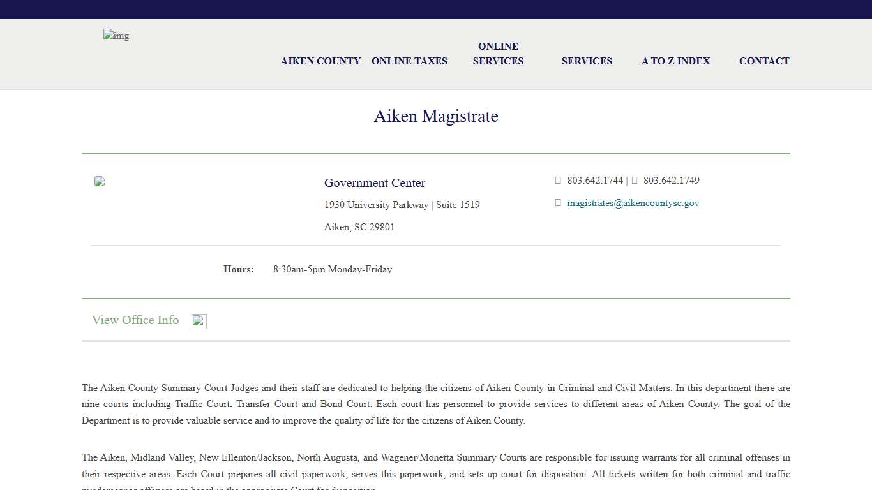872x490 pixels.
Task: Click the phone icon before 803.642.1744
Action: 558,180
